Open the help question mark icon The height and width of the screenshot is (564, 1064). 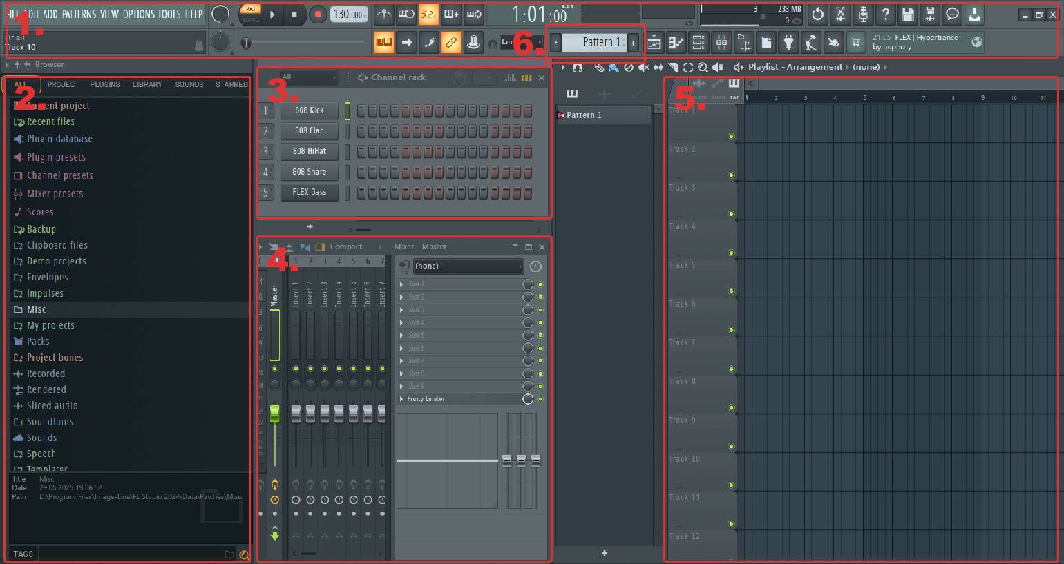click(x=885, y=14)
